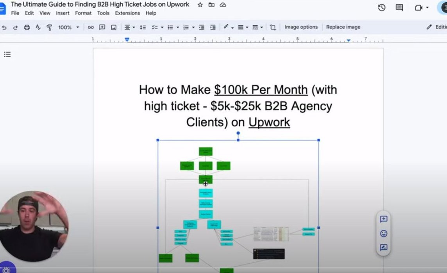Select the crop image tool

[x=273, y=27]
